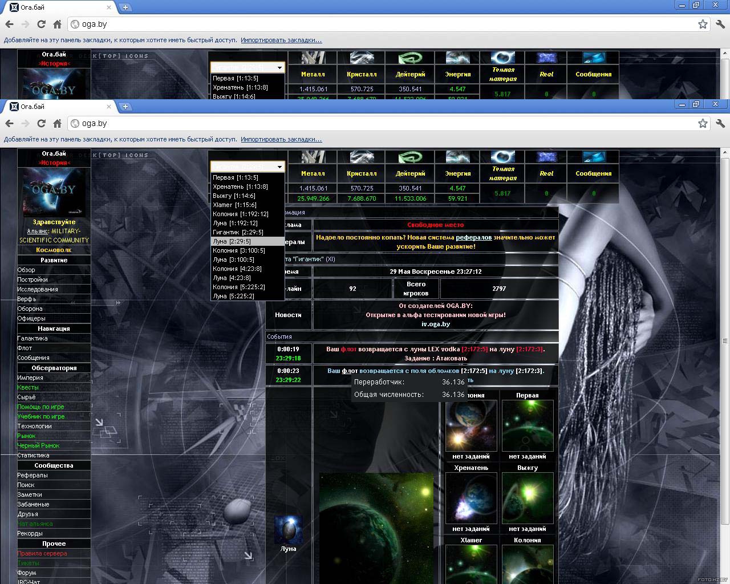This screenshot has height=584, width=730.
Task: Follow the рефералов link in the announcement
Action: [x=473, y=237]
